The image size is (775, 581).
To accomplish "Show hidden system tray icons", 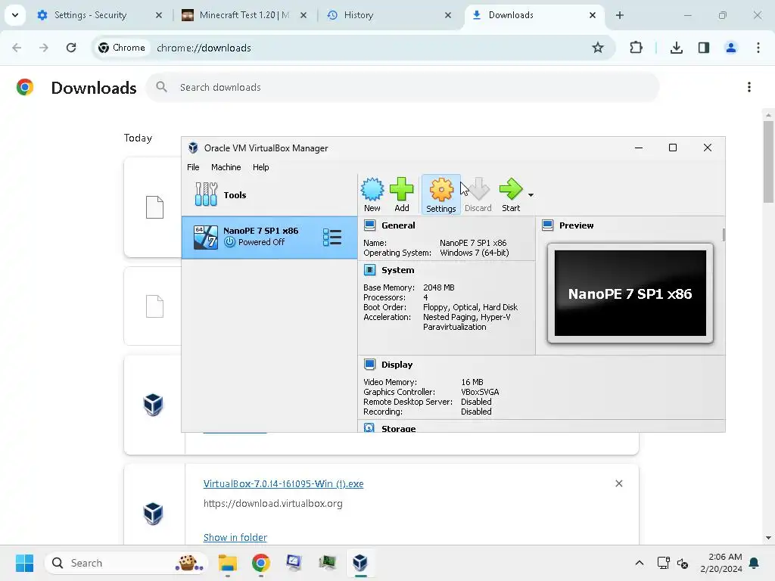I will (639, 563).
